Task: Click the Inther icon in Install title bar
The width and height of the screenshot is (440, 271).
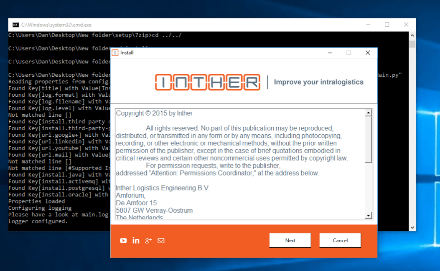Action: (x=115, y=53)
